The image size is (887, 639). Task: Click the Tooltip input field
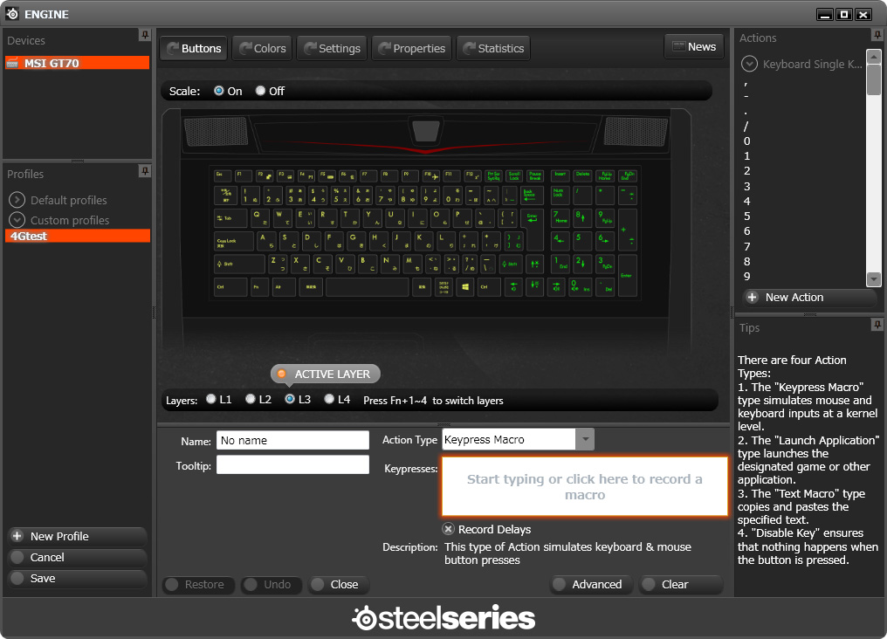[292, 464]
